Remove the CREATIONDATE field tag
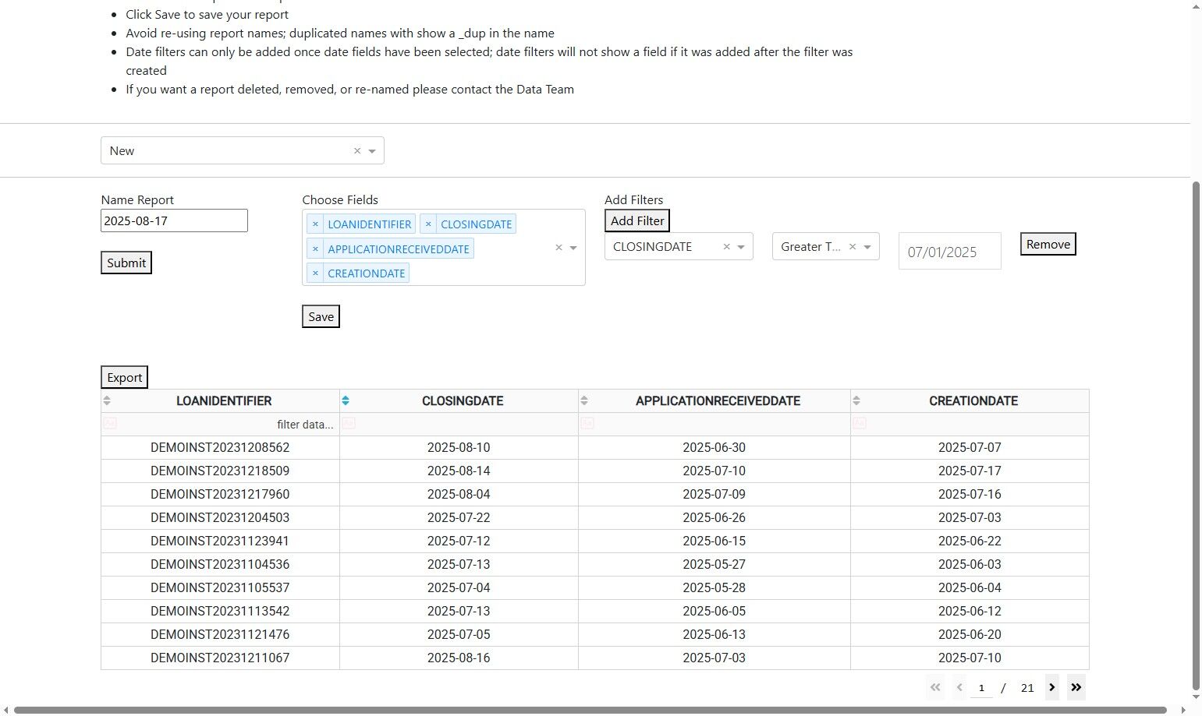Screen dimensions: 1202x716 pos(315,273)
